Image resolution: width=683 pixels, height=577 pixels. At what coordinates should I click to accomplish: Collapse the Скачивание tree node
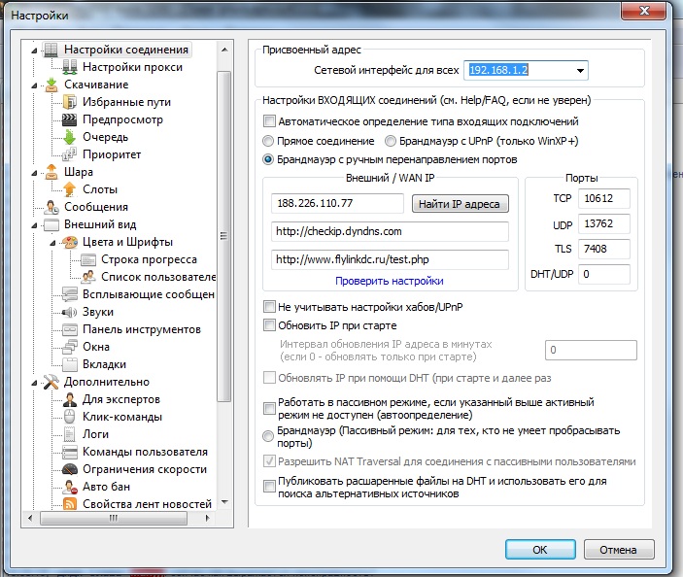[34, 85]
